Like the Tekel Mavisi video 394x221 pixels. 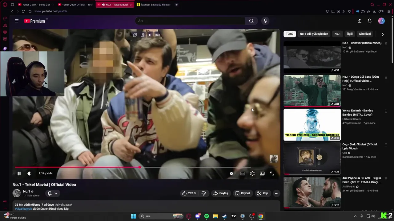pyautogui.click(x=189, y=193)
